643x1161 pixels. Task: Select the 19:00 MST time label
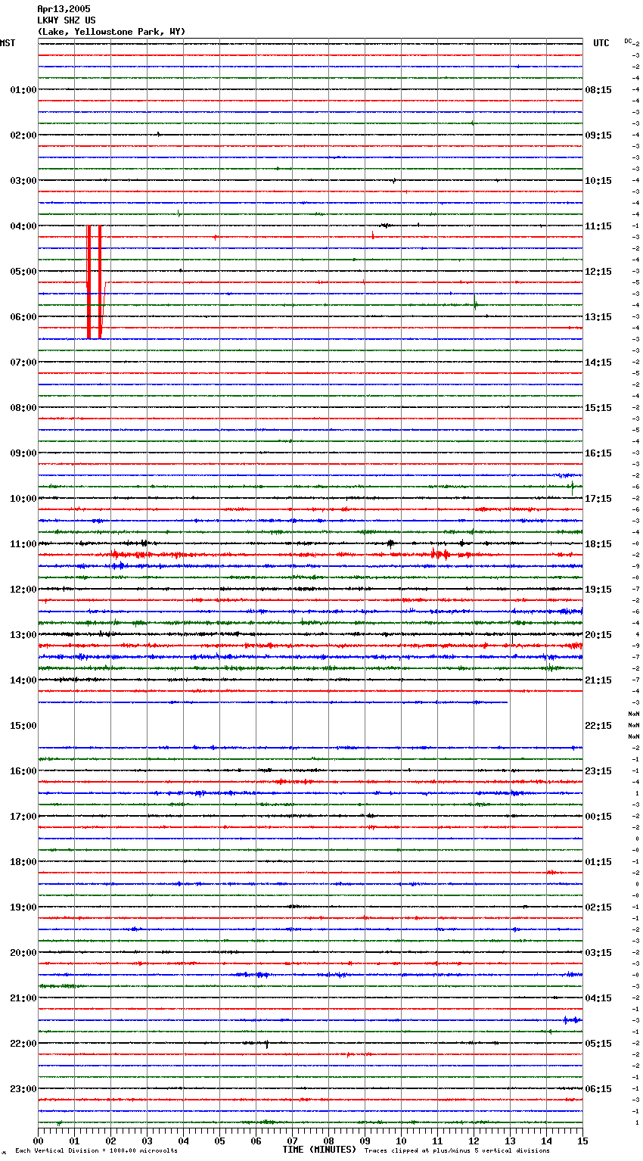[x=23, y=907]
